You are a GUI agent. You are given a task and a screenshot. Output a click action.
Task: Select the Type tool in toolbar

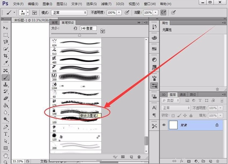click(6, 134)
